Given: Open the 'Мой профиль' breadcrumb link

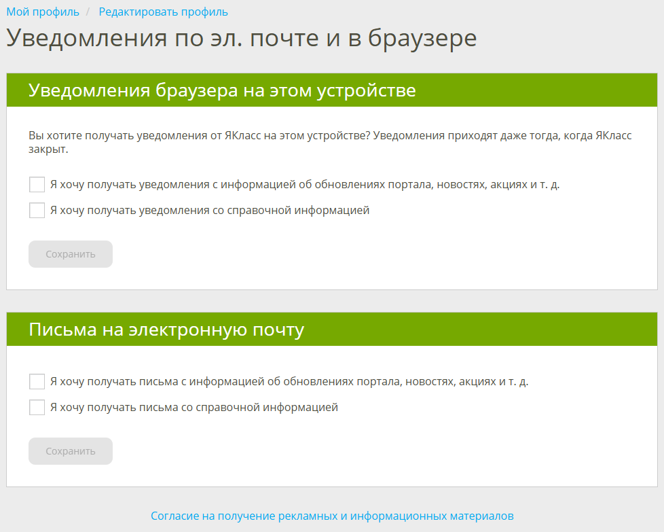Looking at the screenshot, I should tap(43, 12).
